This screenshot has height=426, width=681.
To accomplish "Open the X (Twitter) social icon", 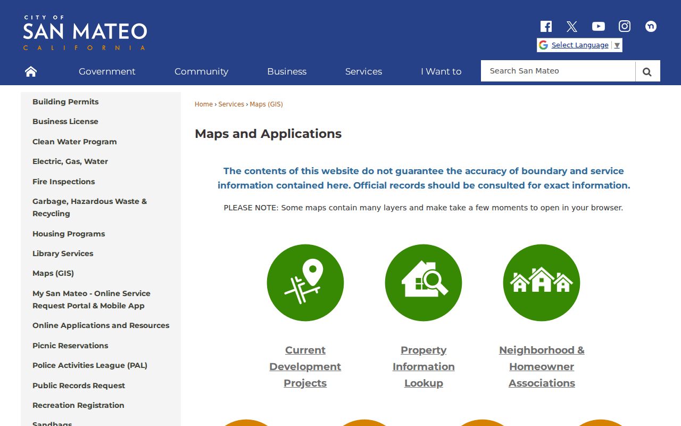I will (x=572, y=26).
